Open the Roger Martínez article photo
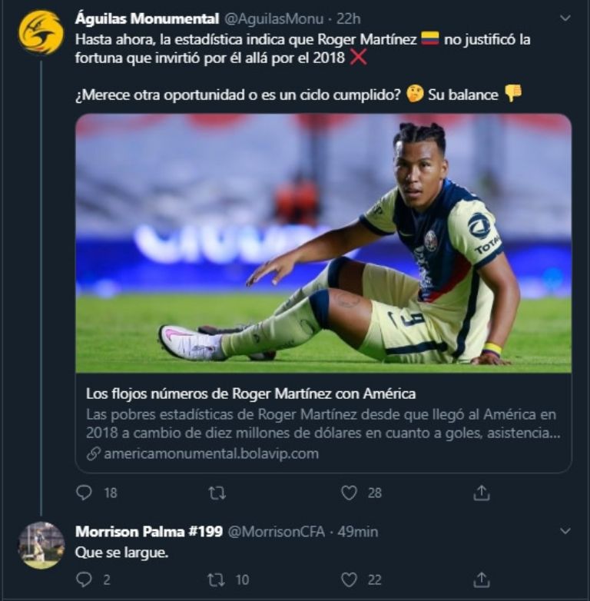590x601 pixels. (x=323, y=243)
